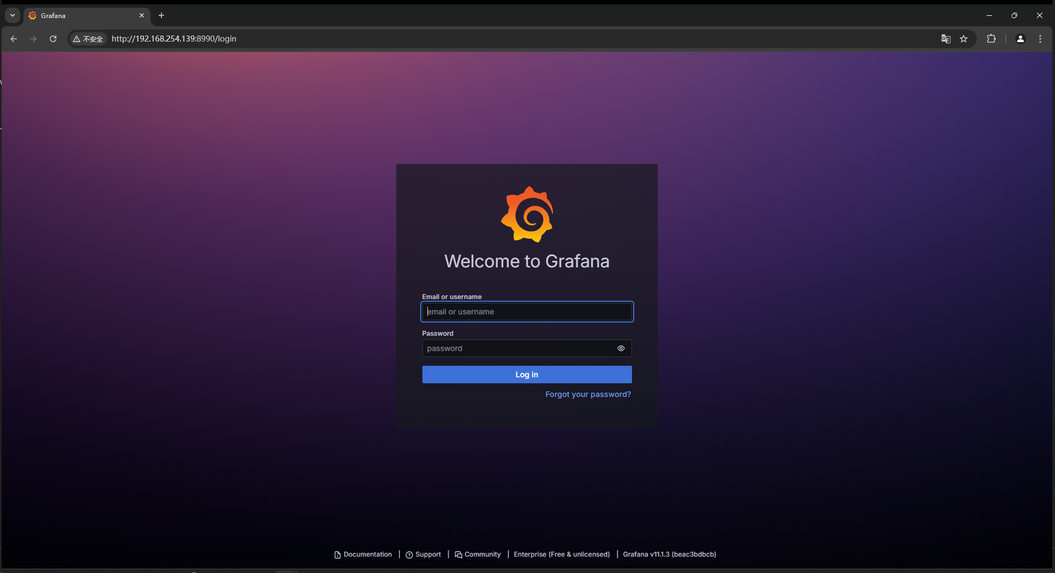The width and height of the screenshot is (1055, 573).
Task: Restore down the browser window
Action: [1015, 15]
